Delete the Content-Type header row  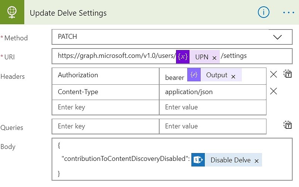[274, 91]
